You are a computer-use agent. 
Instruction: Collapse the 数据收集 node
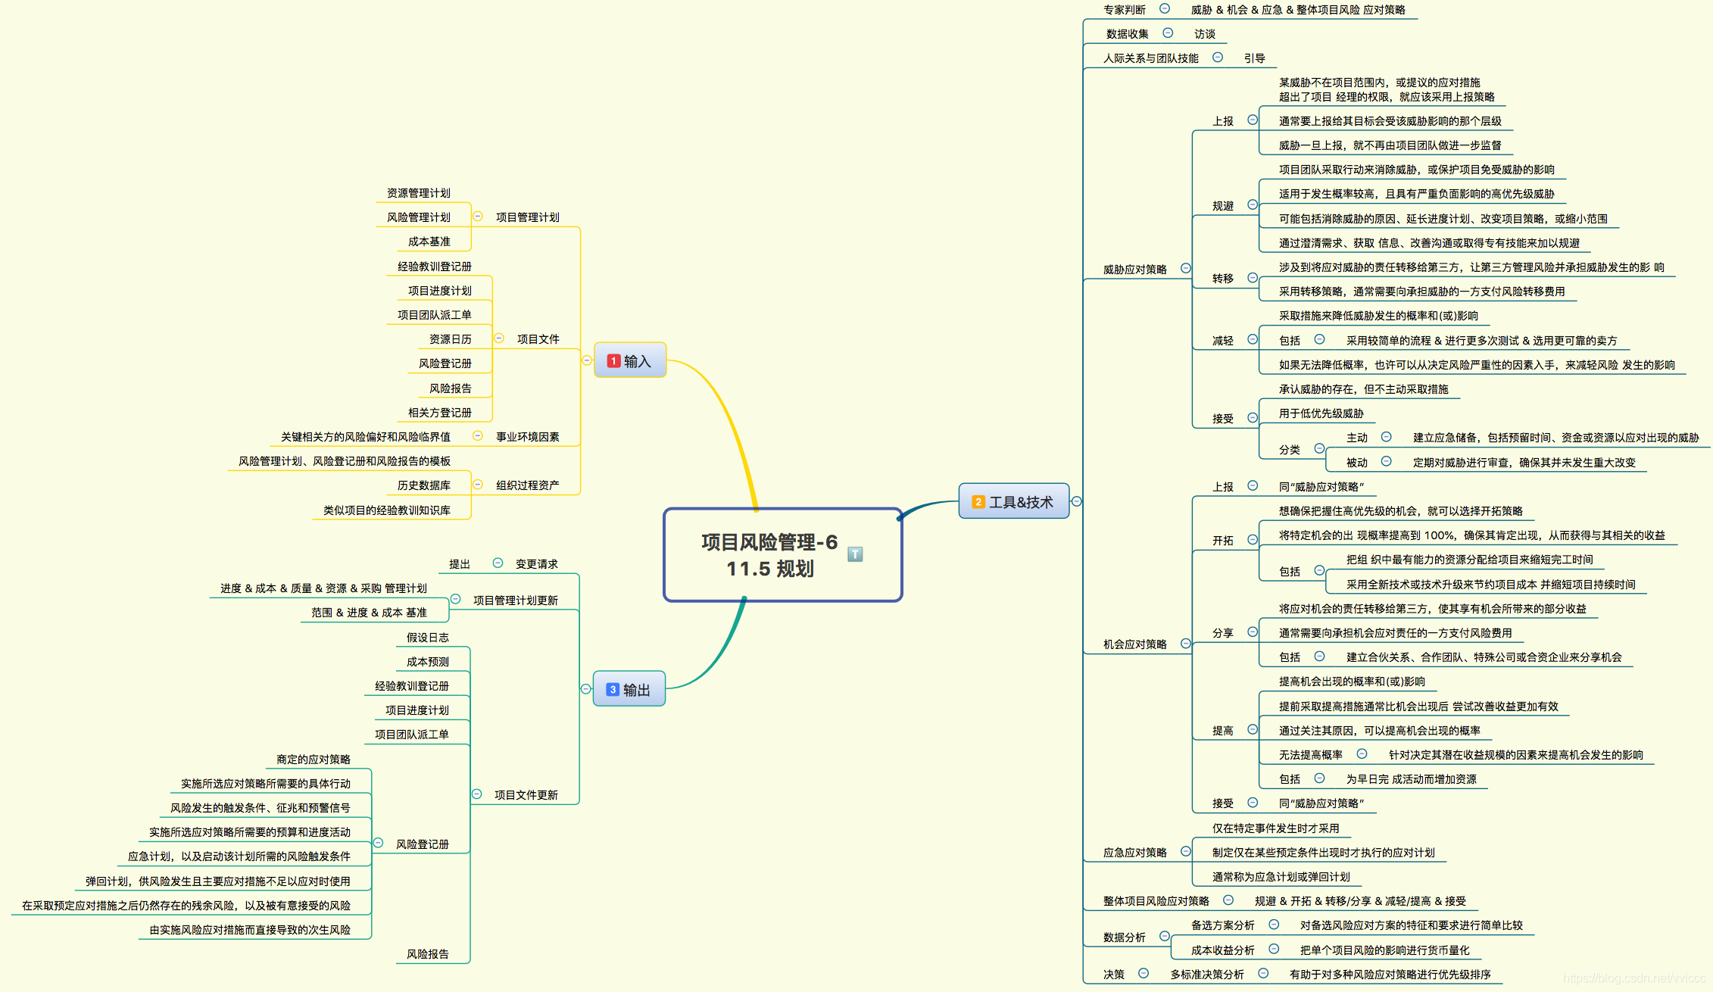(1168, 33)
